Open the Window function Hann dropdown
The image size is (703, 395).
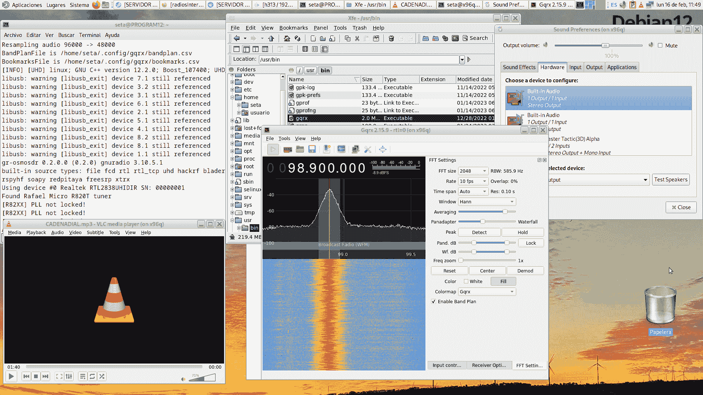487,202
